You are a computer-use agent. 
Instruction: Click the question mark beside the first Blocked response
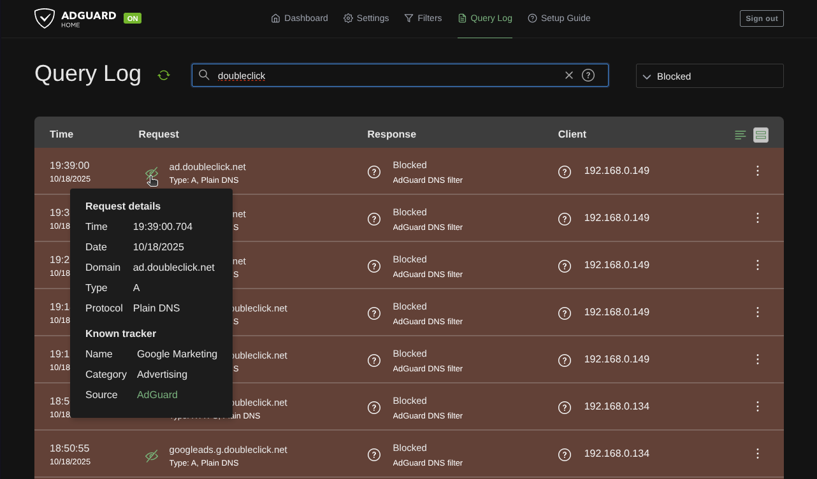pyautogui.click(x=374, y=171)
